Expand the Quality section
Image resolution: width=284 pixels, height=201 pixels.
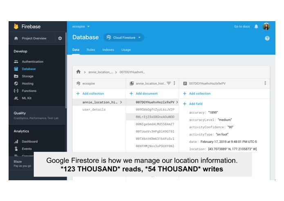coord(37,116)
